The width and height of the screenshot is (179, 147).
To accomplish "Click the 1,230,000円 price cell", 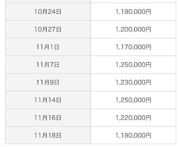I will click(133, 82).
